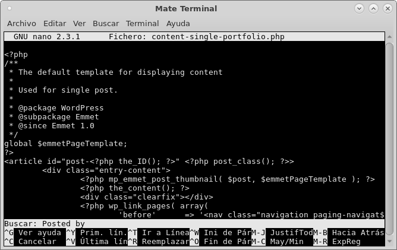Click the ^C Cancelar shortcut
Viewport: 397px width, 250px height.
(x=30, y=242)
